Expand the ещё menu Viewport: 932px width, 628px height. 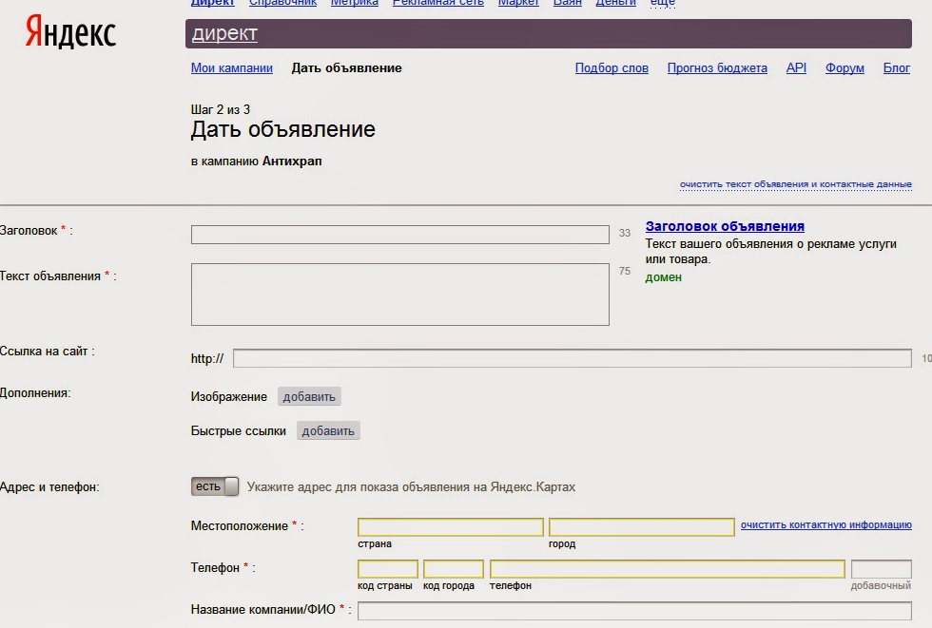point(663,3)
